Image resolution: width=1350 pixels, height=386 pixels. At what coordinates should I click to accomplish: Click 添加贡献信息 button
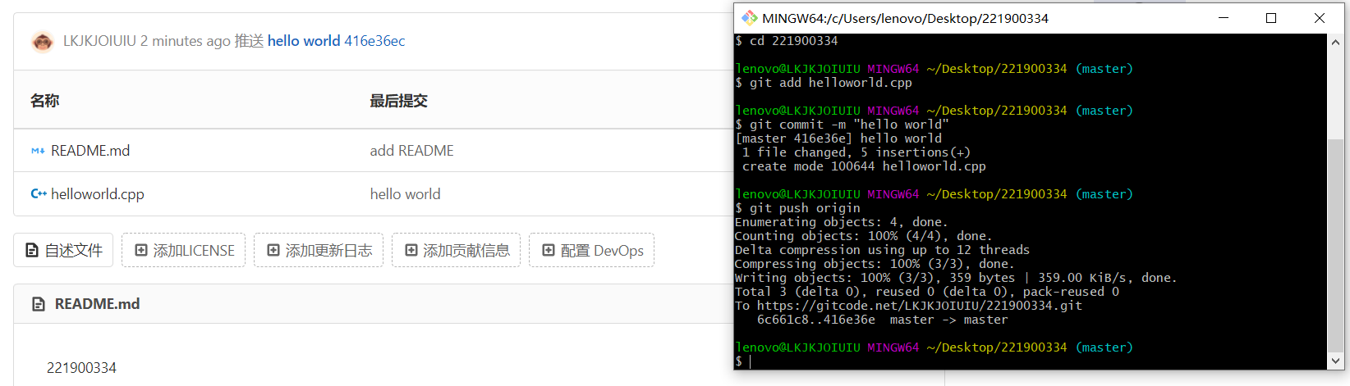coord(456,250)
